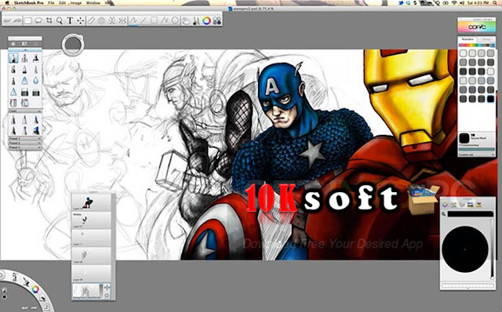Select the Text tool
The height and width of the screenshot is (312, 502).
(70, 21)
